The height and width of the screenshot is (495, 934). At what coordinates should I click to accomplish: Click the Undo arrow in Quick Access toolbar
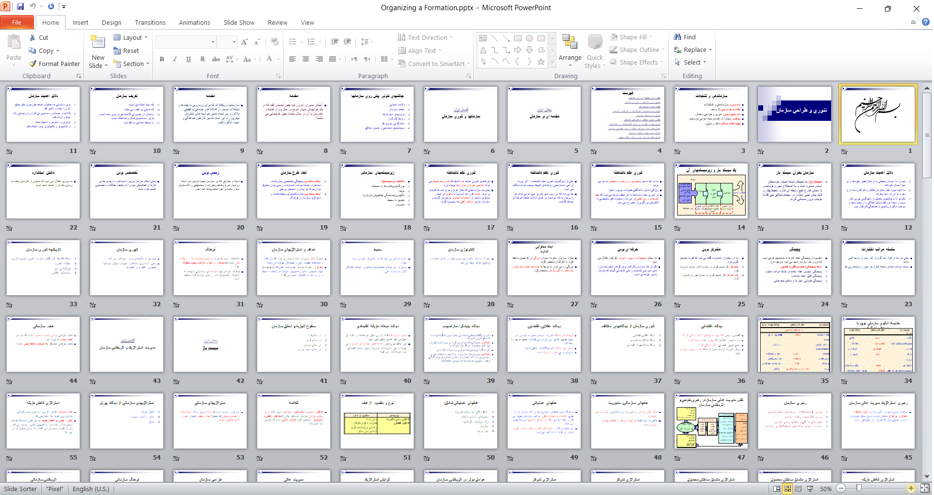click(x=33, y=7)
